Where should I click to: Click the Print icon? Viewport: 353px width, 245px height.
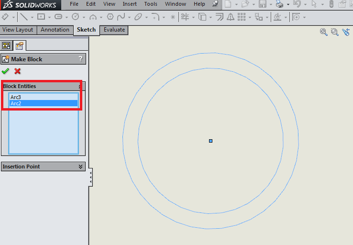pos(280,4)
